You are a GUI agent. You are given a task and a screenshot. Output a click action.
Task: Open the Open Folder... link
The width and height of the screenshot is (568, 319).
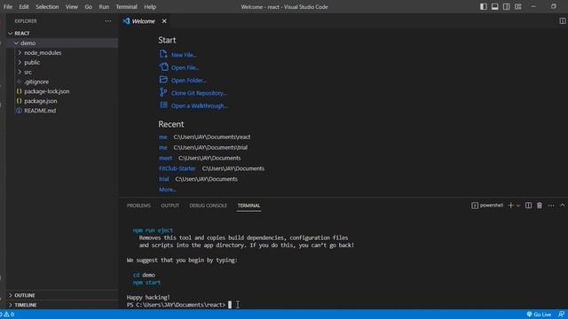click(188, 81)
